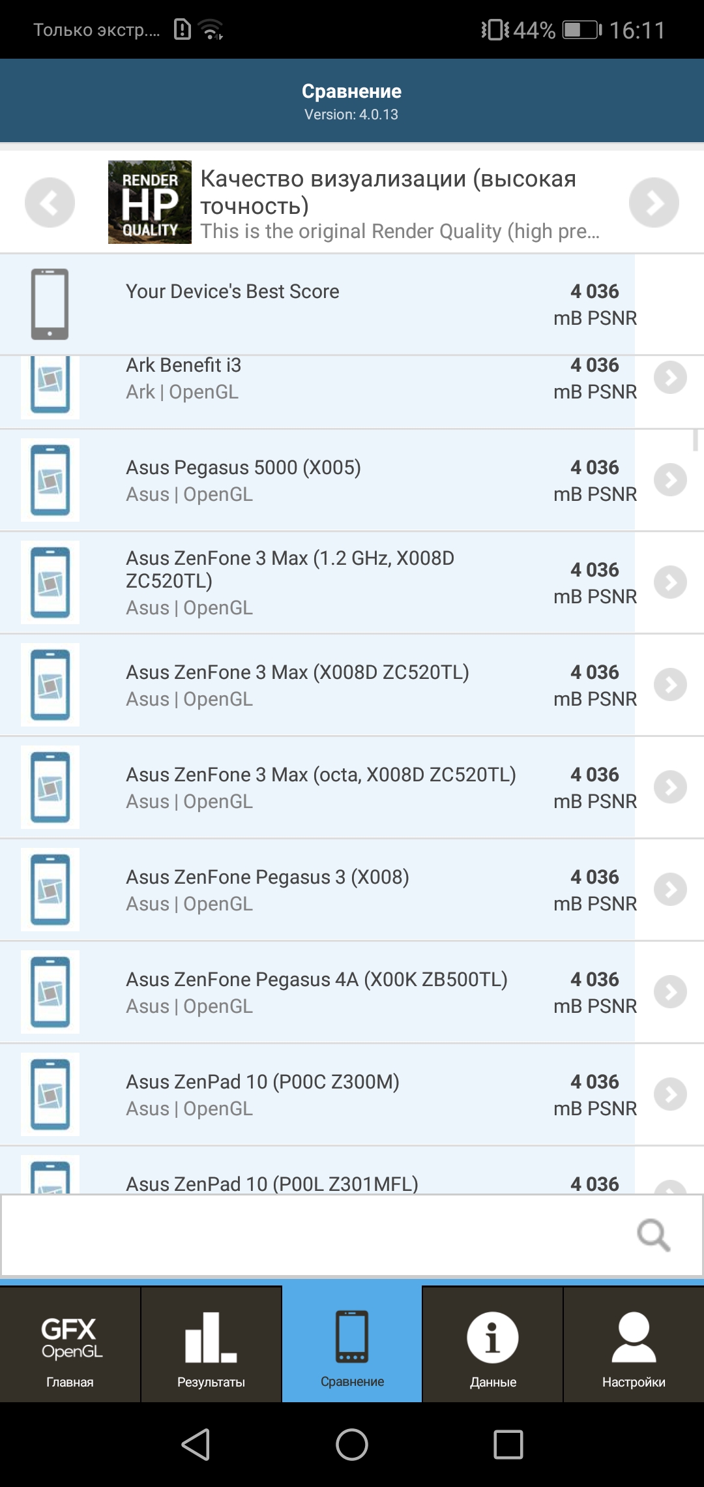Tap Android home navigation button
This screenshot has width=704, height=1487.
pos(352,1444)
